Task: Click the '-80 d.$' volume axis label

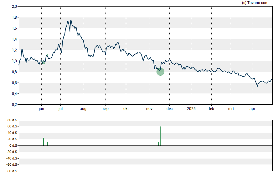Action: [x=12, y=171]
